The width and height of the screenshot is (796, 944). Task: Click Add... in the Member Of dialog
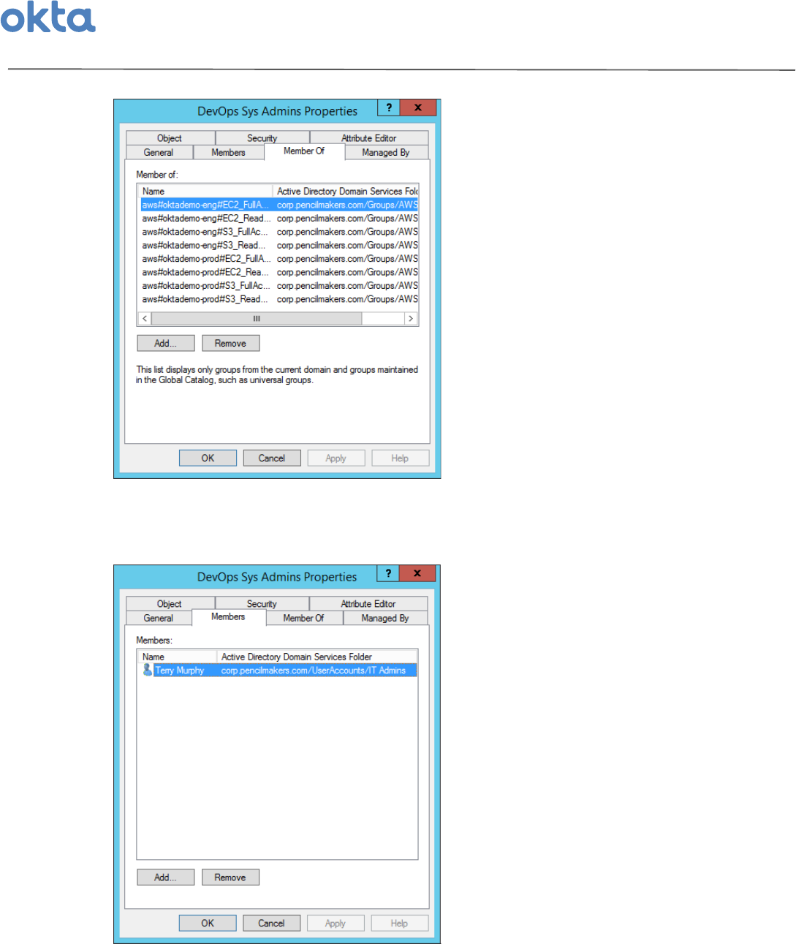point(166,343)
